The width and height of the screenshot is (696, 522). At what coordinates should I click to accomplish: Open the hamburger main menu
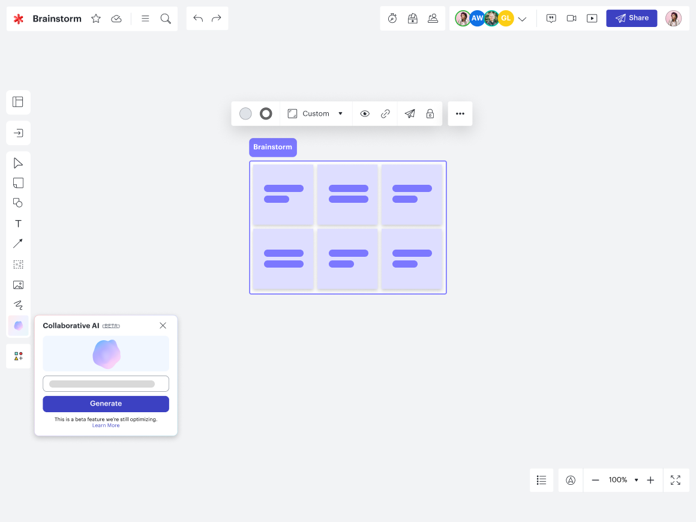pyautogui.click(x=145, y=19)
